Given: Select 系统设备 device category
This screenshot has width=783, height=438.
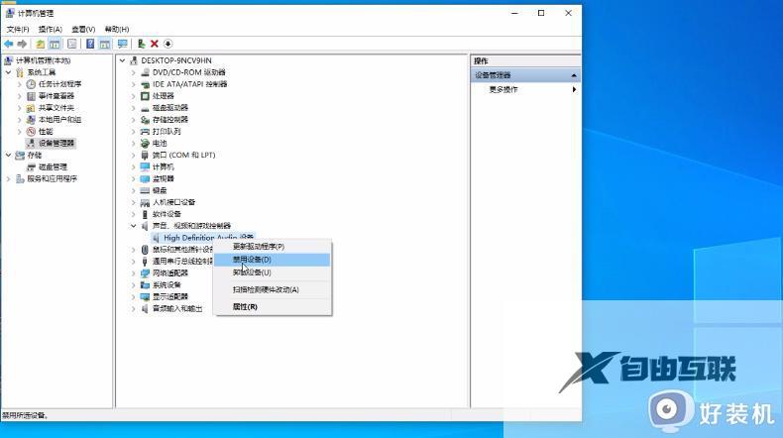Looking at the screenshot, I should [167, 284].
